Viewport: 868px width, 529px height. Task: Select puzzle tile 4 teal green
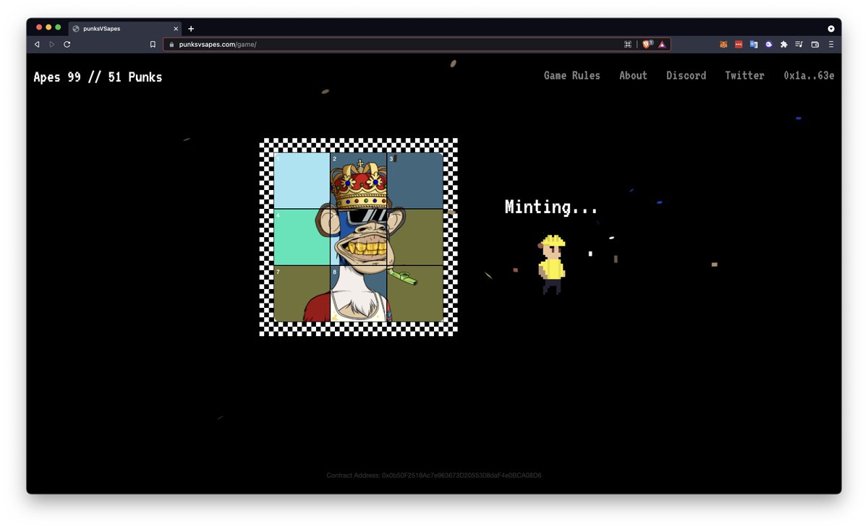(x=302, y=237)
